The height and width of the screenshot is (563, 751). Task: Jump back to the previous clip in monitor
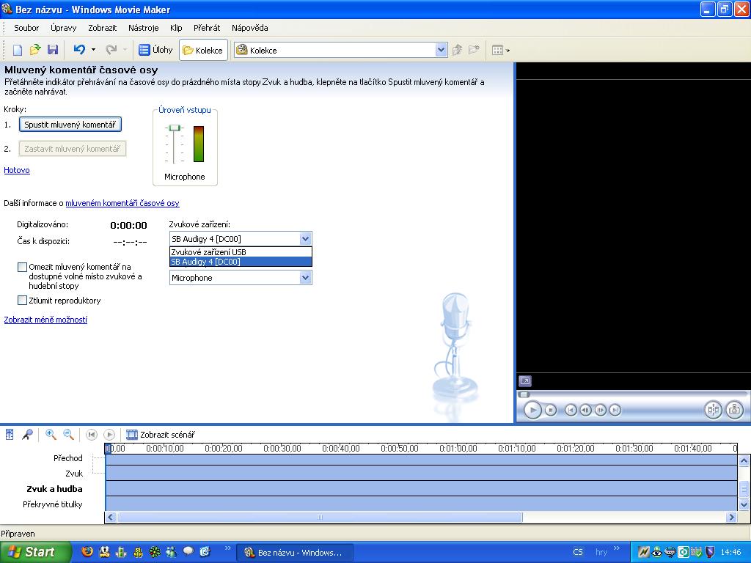point(571,411)
